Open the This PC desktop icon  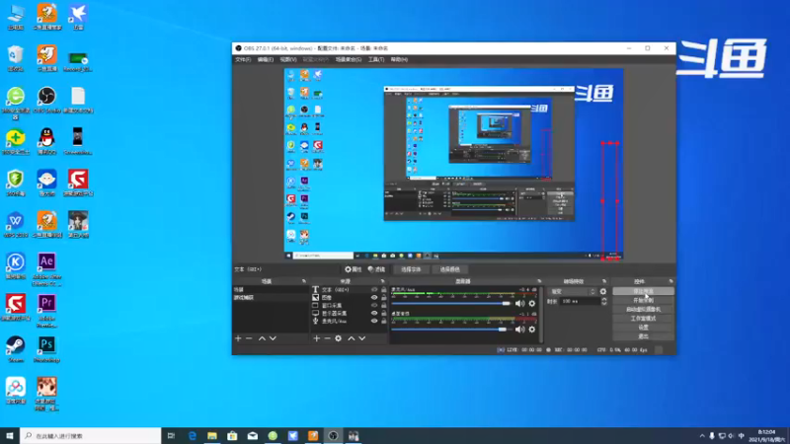[16, 16]
